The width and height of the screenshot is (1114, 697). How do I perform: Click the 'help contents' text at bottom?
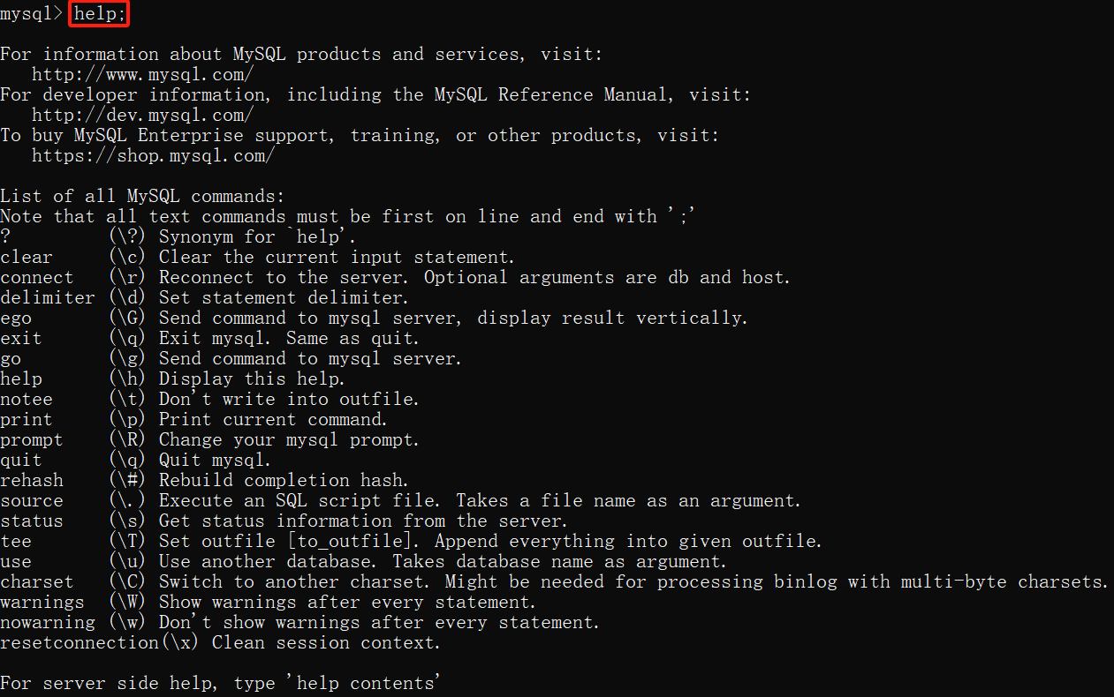[x=368, y=683]
